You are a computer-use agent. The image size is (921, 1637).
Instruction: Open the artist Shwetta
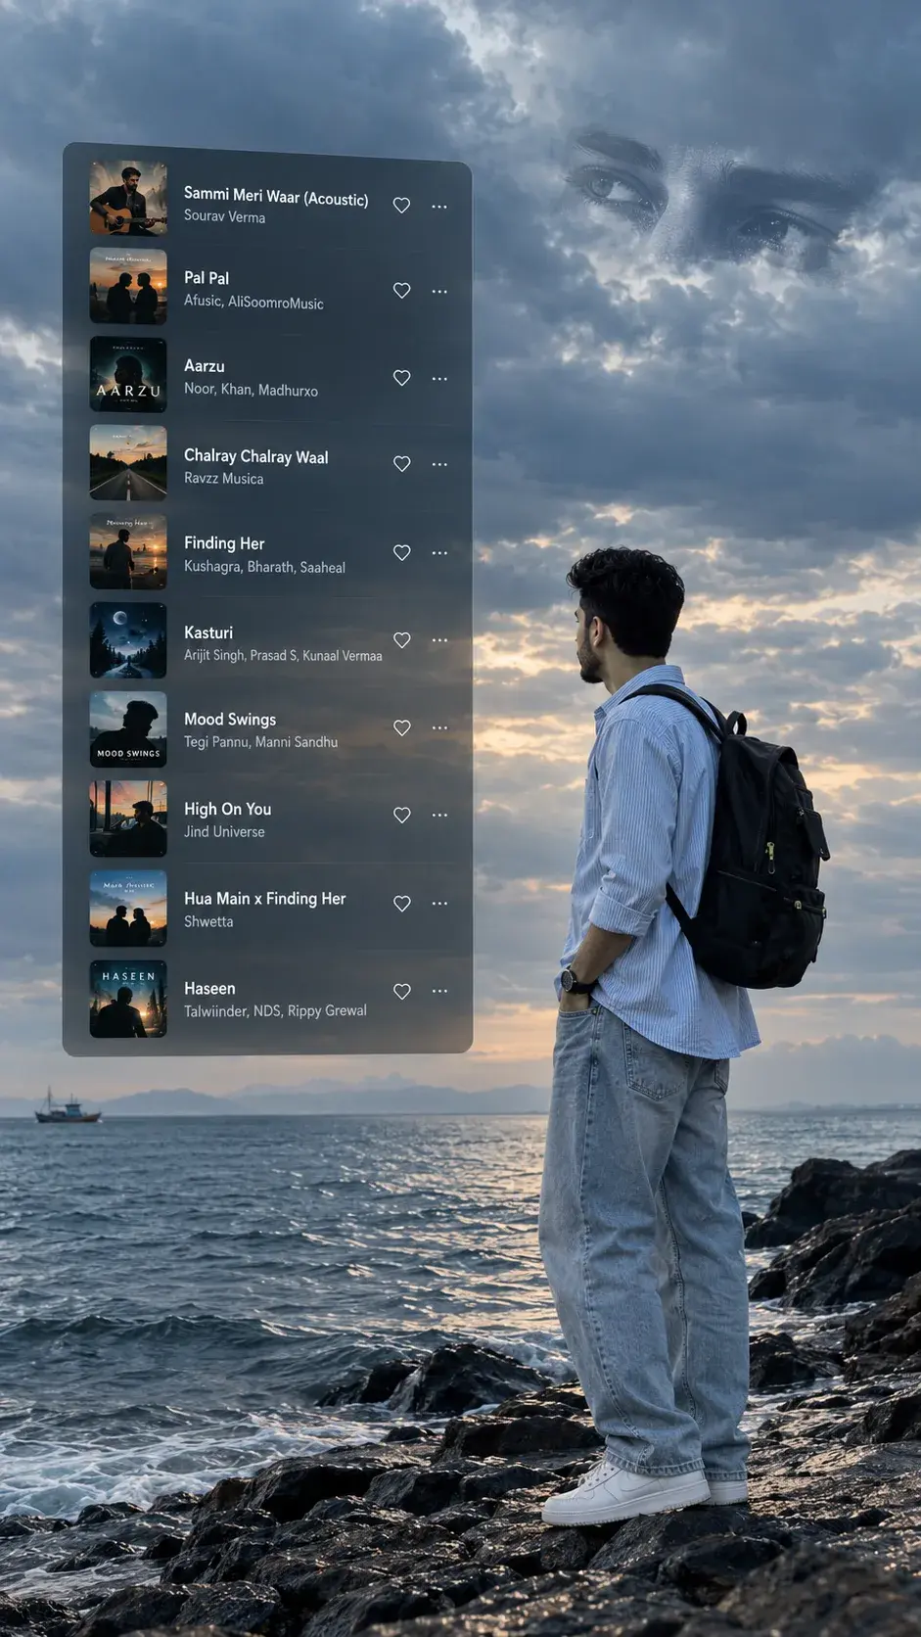(x=208, y=921)
